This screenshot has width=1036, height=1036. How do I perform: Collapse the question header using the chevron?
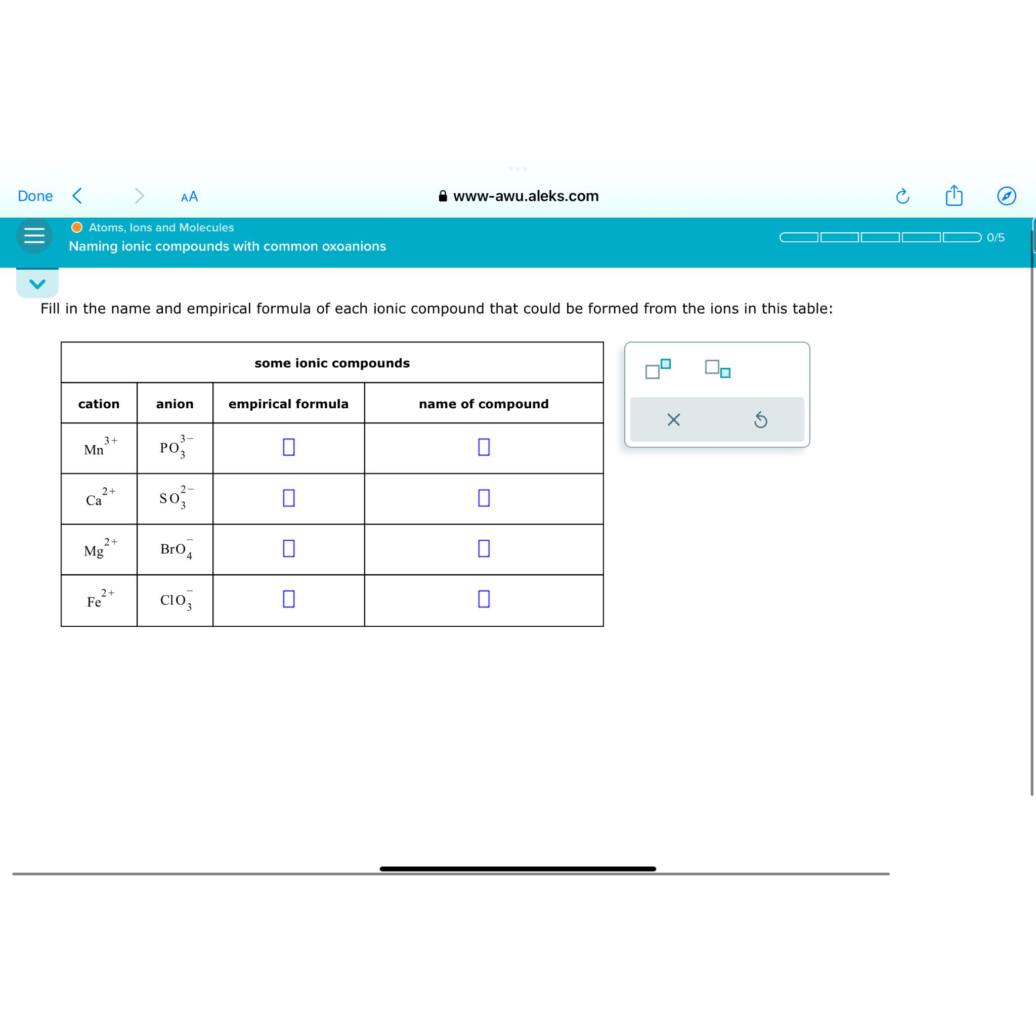pos(37,284)
